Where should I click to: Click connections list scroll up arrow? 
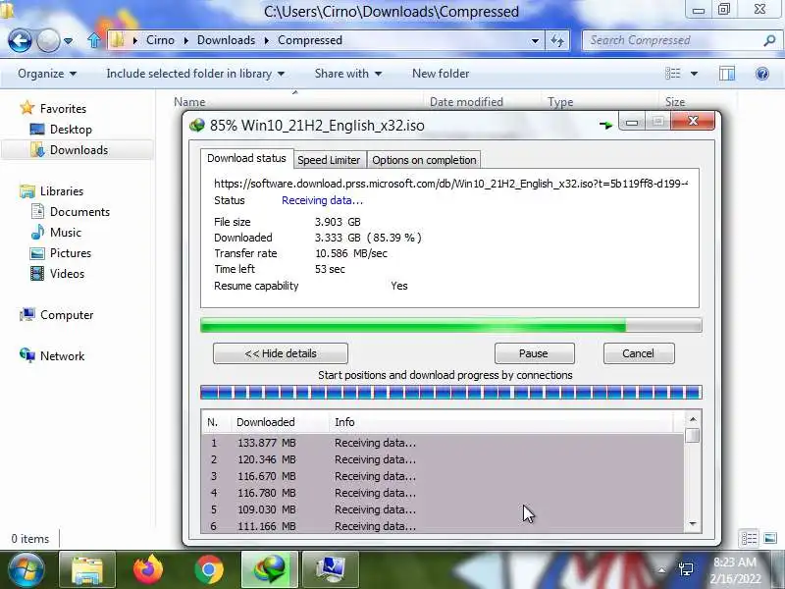(693, 419)
